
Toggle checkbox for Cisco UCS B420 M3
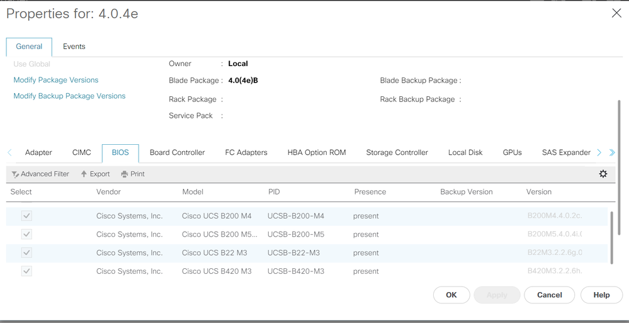(26, 271)
